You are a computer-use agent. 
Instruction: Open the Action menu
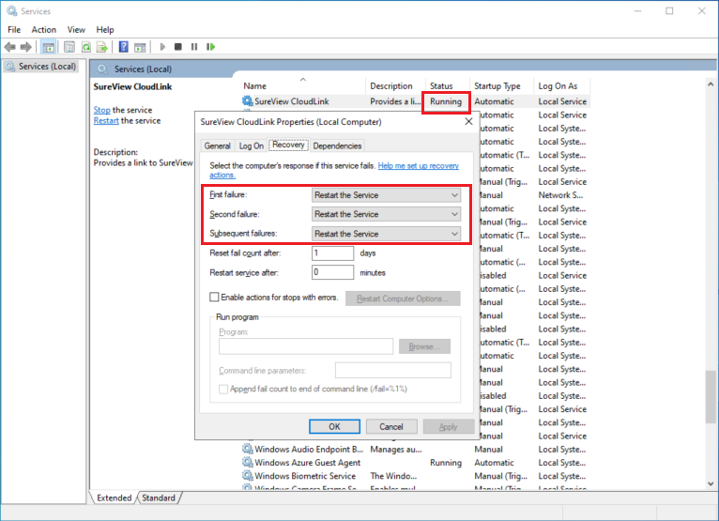(x=43, y=30)
